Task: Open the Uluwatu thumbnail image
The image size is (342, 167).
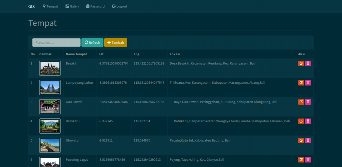Action: pyautogui.click(x=50, y=145)
